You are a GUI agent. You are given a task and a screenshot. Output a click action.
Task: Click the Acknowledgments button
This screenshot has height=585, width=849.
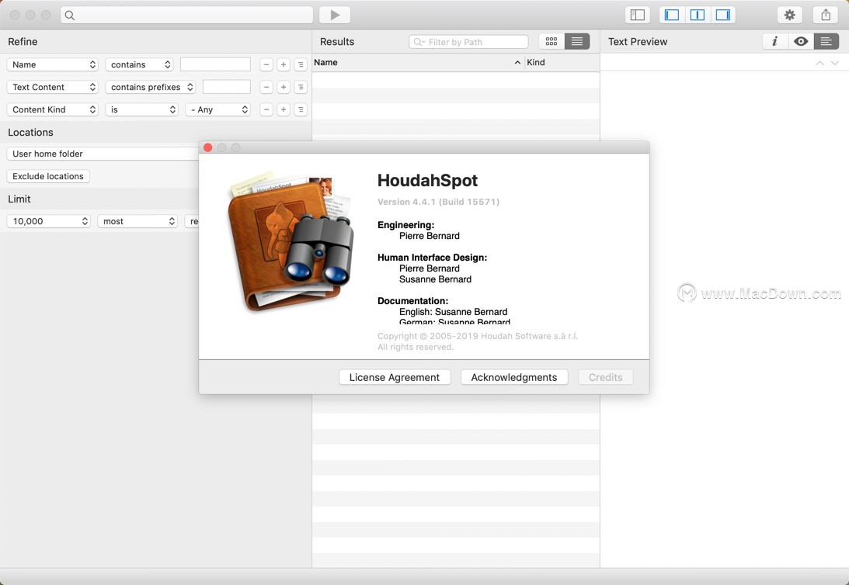[x=514, y=377]
